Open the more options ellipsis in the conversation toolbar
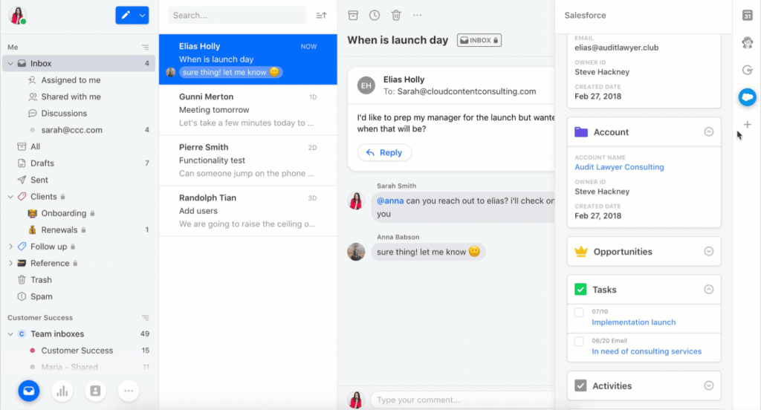This screenshot has width=761, height=410. pyautogui.click(x=418, y=15)
